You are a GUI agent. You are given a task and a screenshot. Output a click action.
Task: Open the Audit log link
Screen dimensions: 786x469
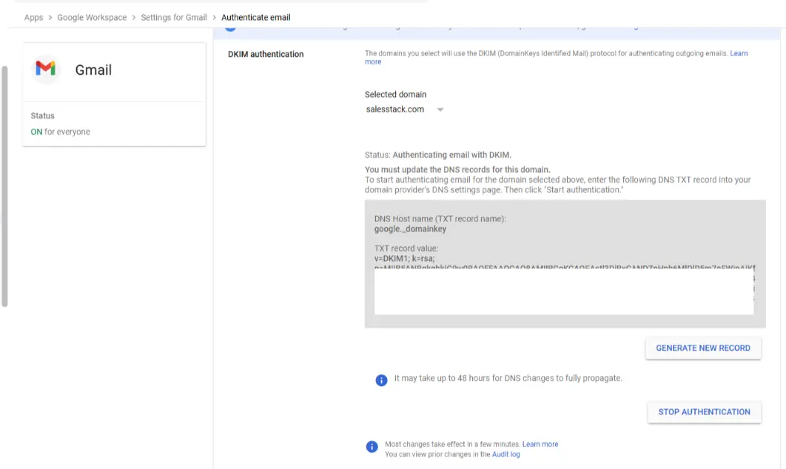point(505,454)
